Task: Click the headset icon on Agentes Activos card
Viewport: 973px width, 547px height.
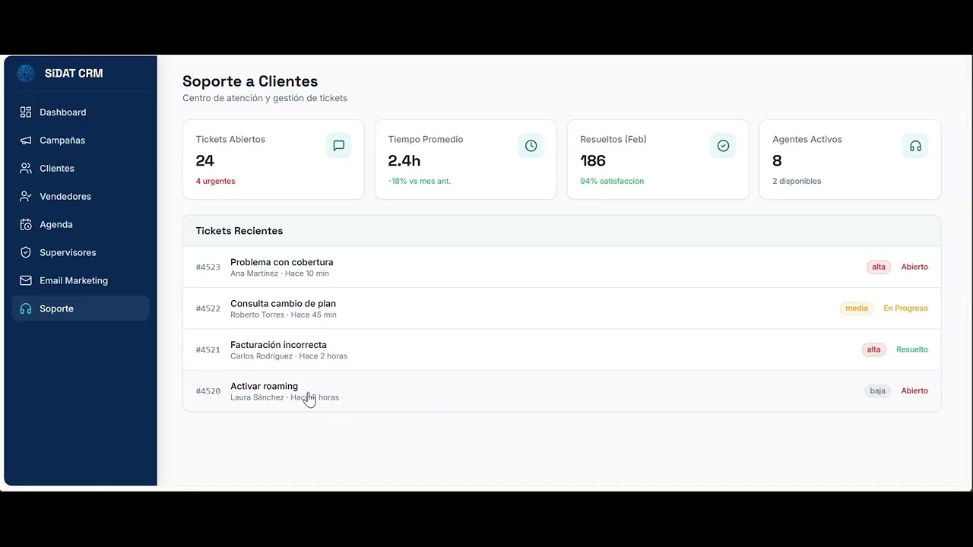Action: point(915,145)
